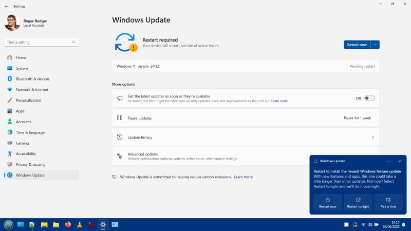The height and width of the screenshot is (231, 411).
Task: Click the Pause for 1 week button
Action: click(357, 118)
